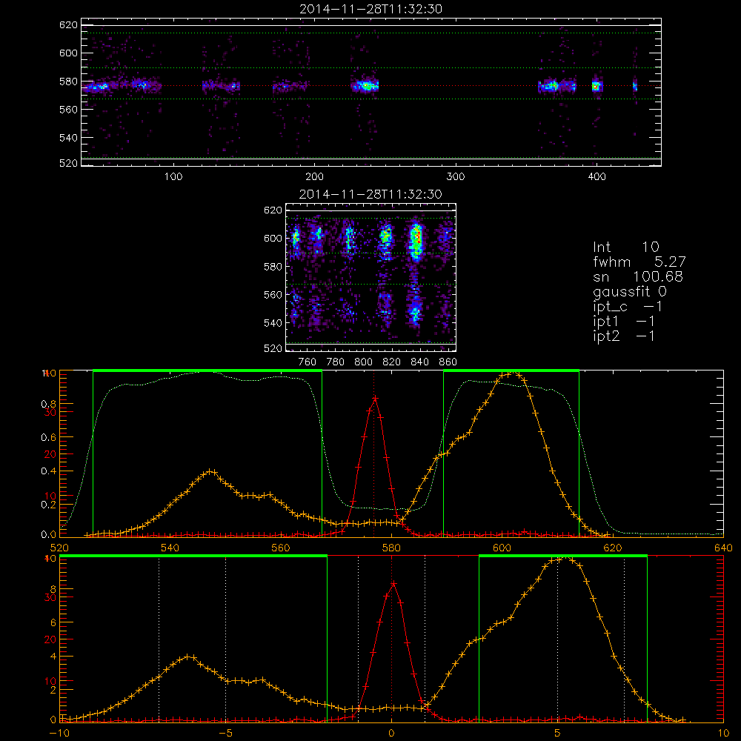Click x-axis label 10 on bottom plot
This screenshot has width=741, height=741.
tap(723, 733)
